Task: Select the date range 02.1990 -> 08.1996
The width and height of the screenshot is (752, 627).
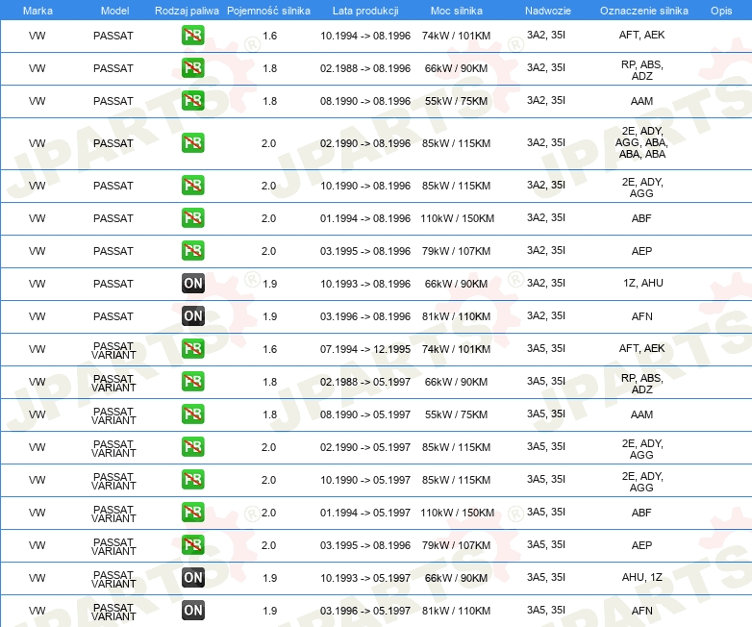Action: 365,143
